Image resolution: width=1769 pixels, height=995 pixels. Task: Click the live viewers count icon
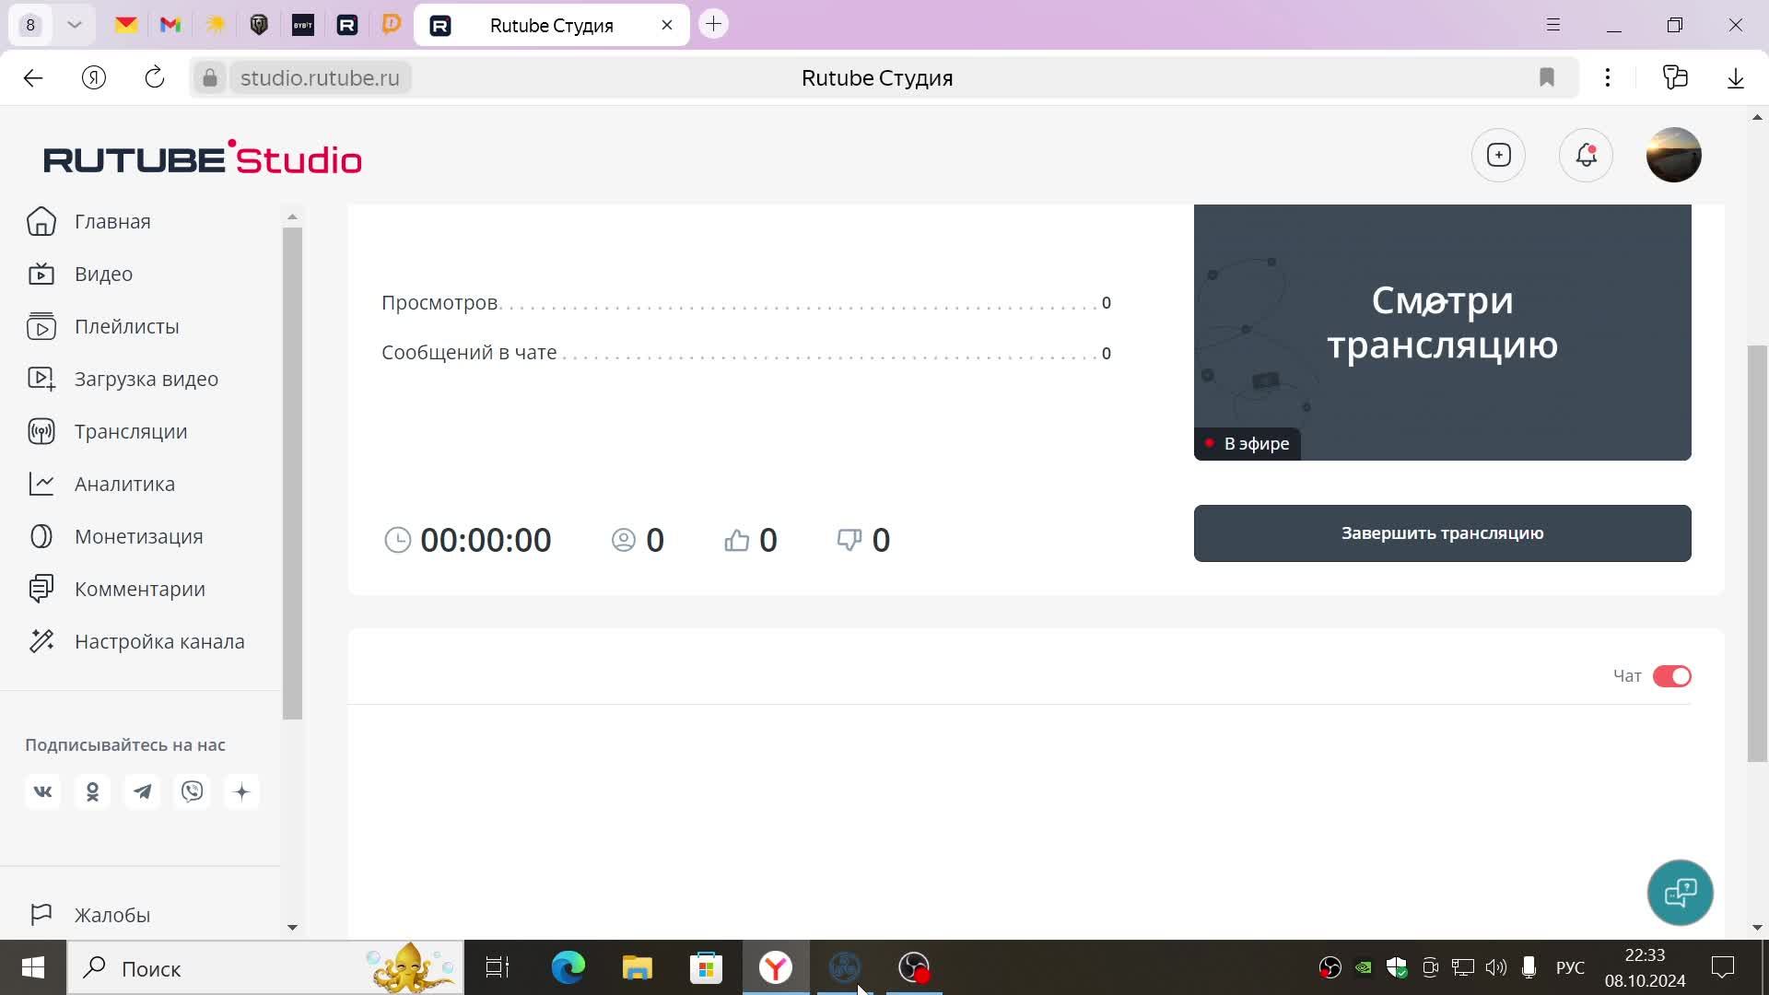[x=624, y=540]
